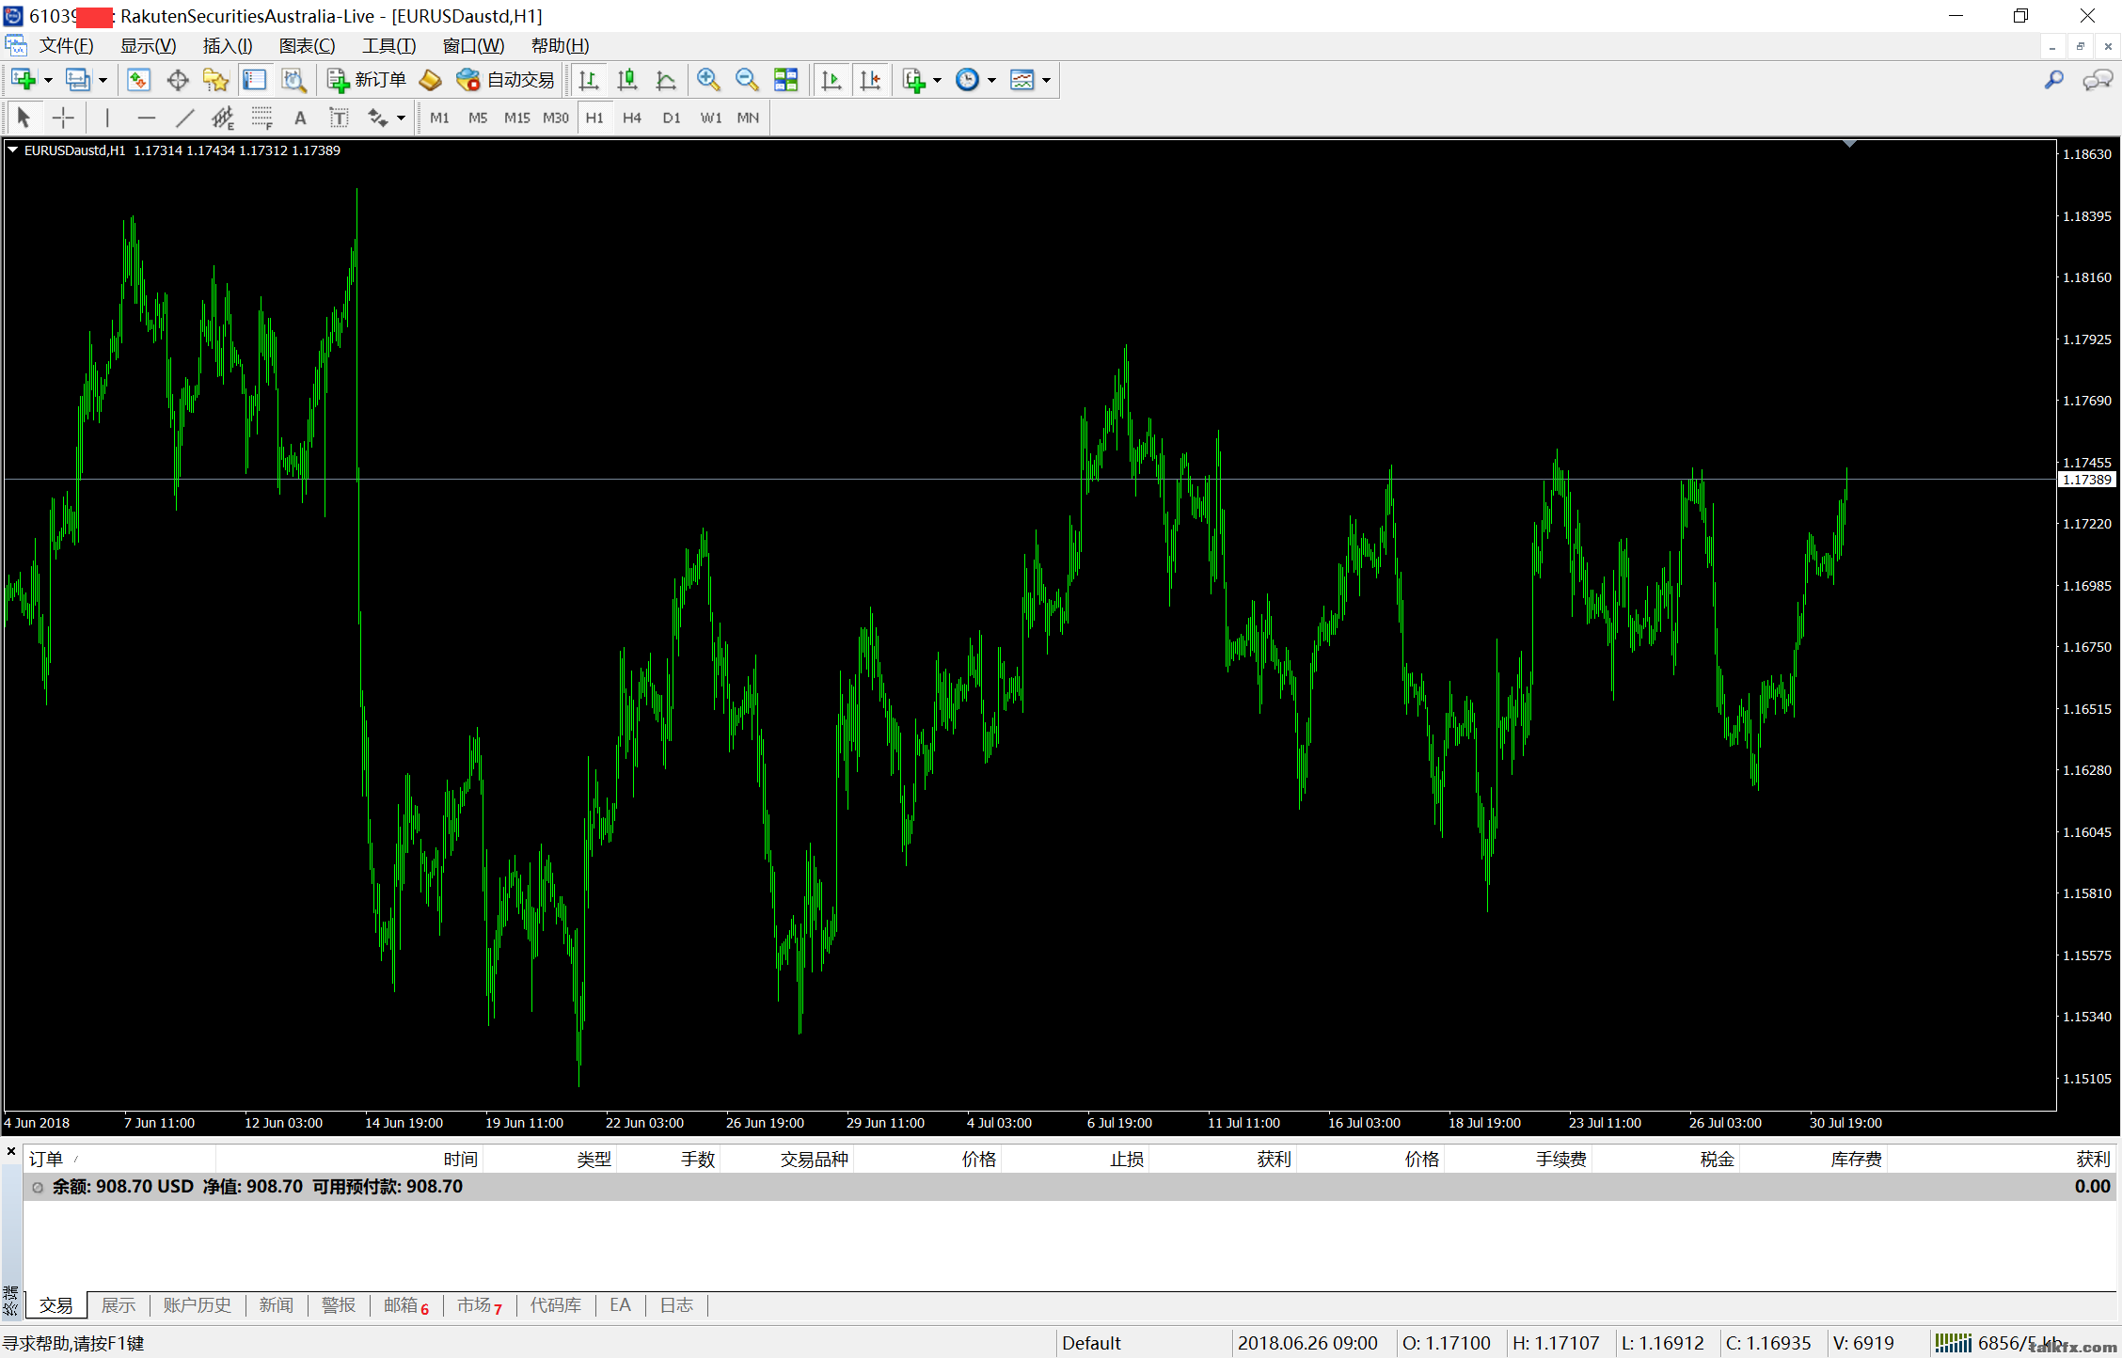Zoom in on the chart
Image resolution: width=2122 pixels, height=1358 pixels.
click(708, 80)
